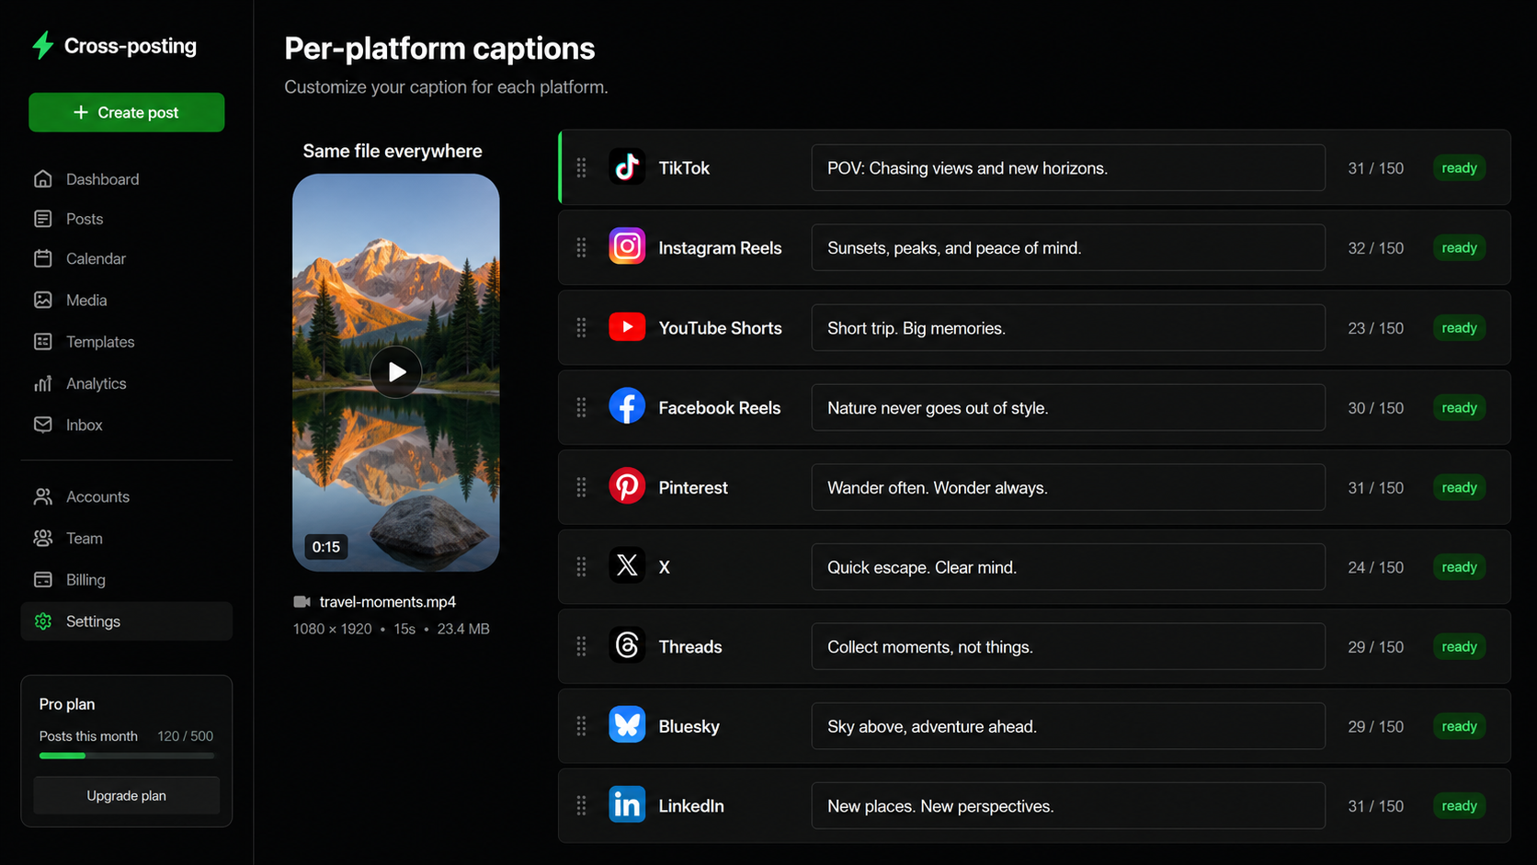
Task: Click the posts this month progress bar
Action: (x=127, y=756)
